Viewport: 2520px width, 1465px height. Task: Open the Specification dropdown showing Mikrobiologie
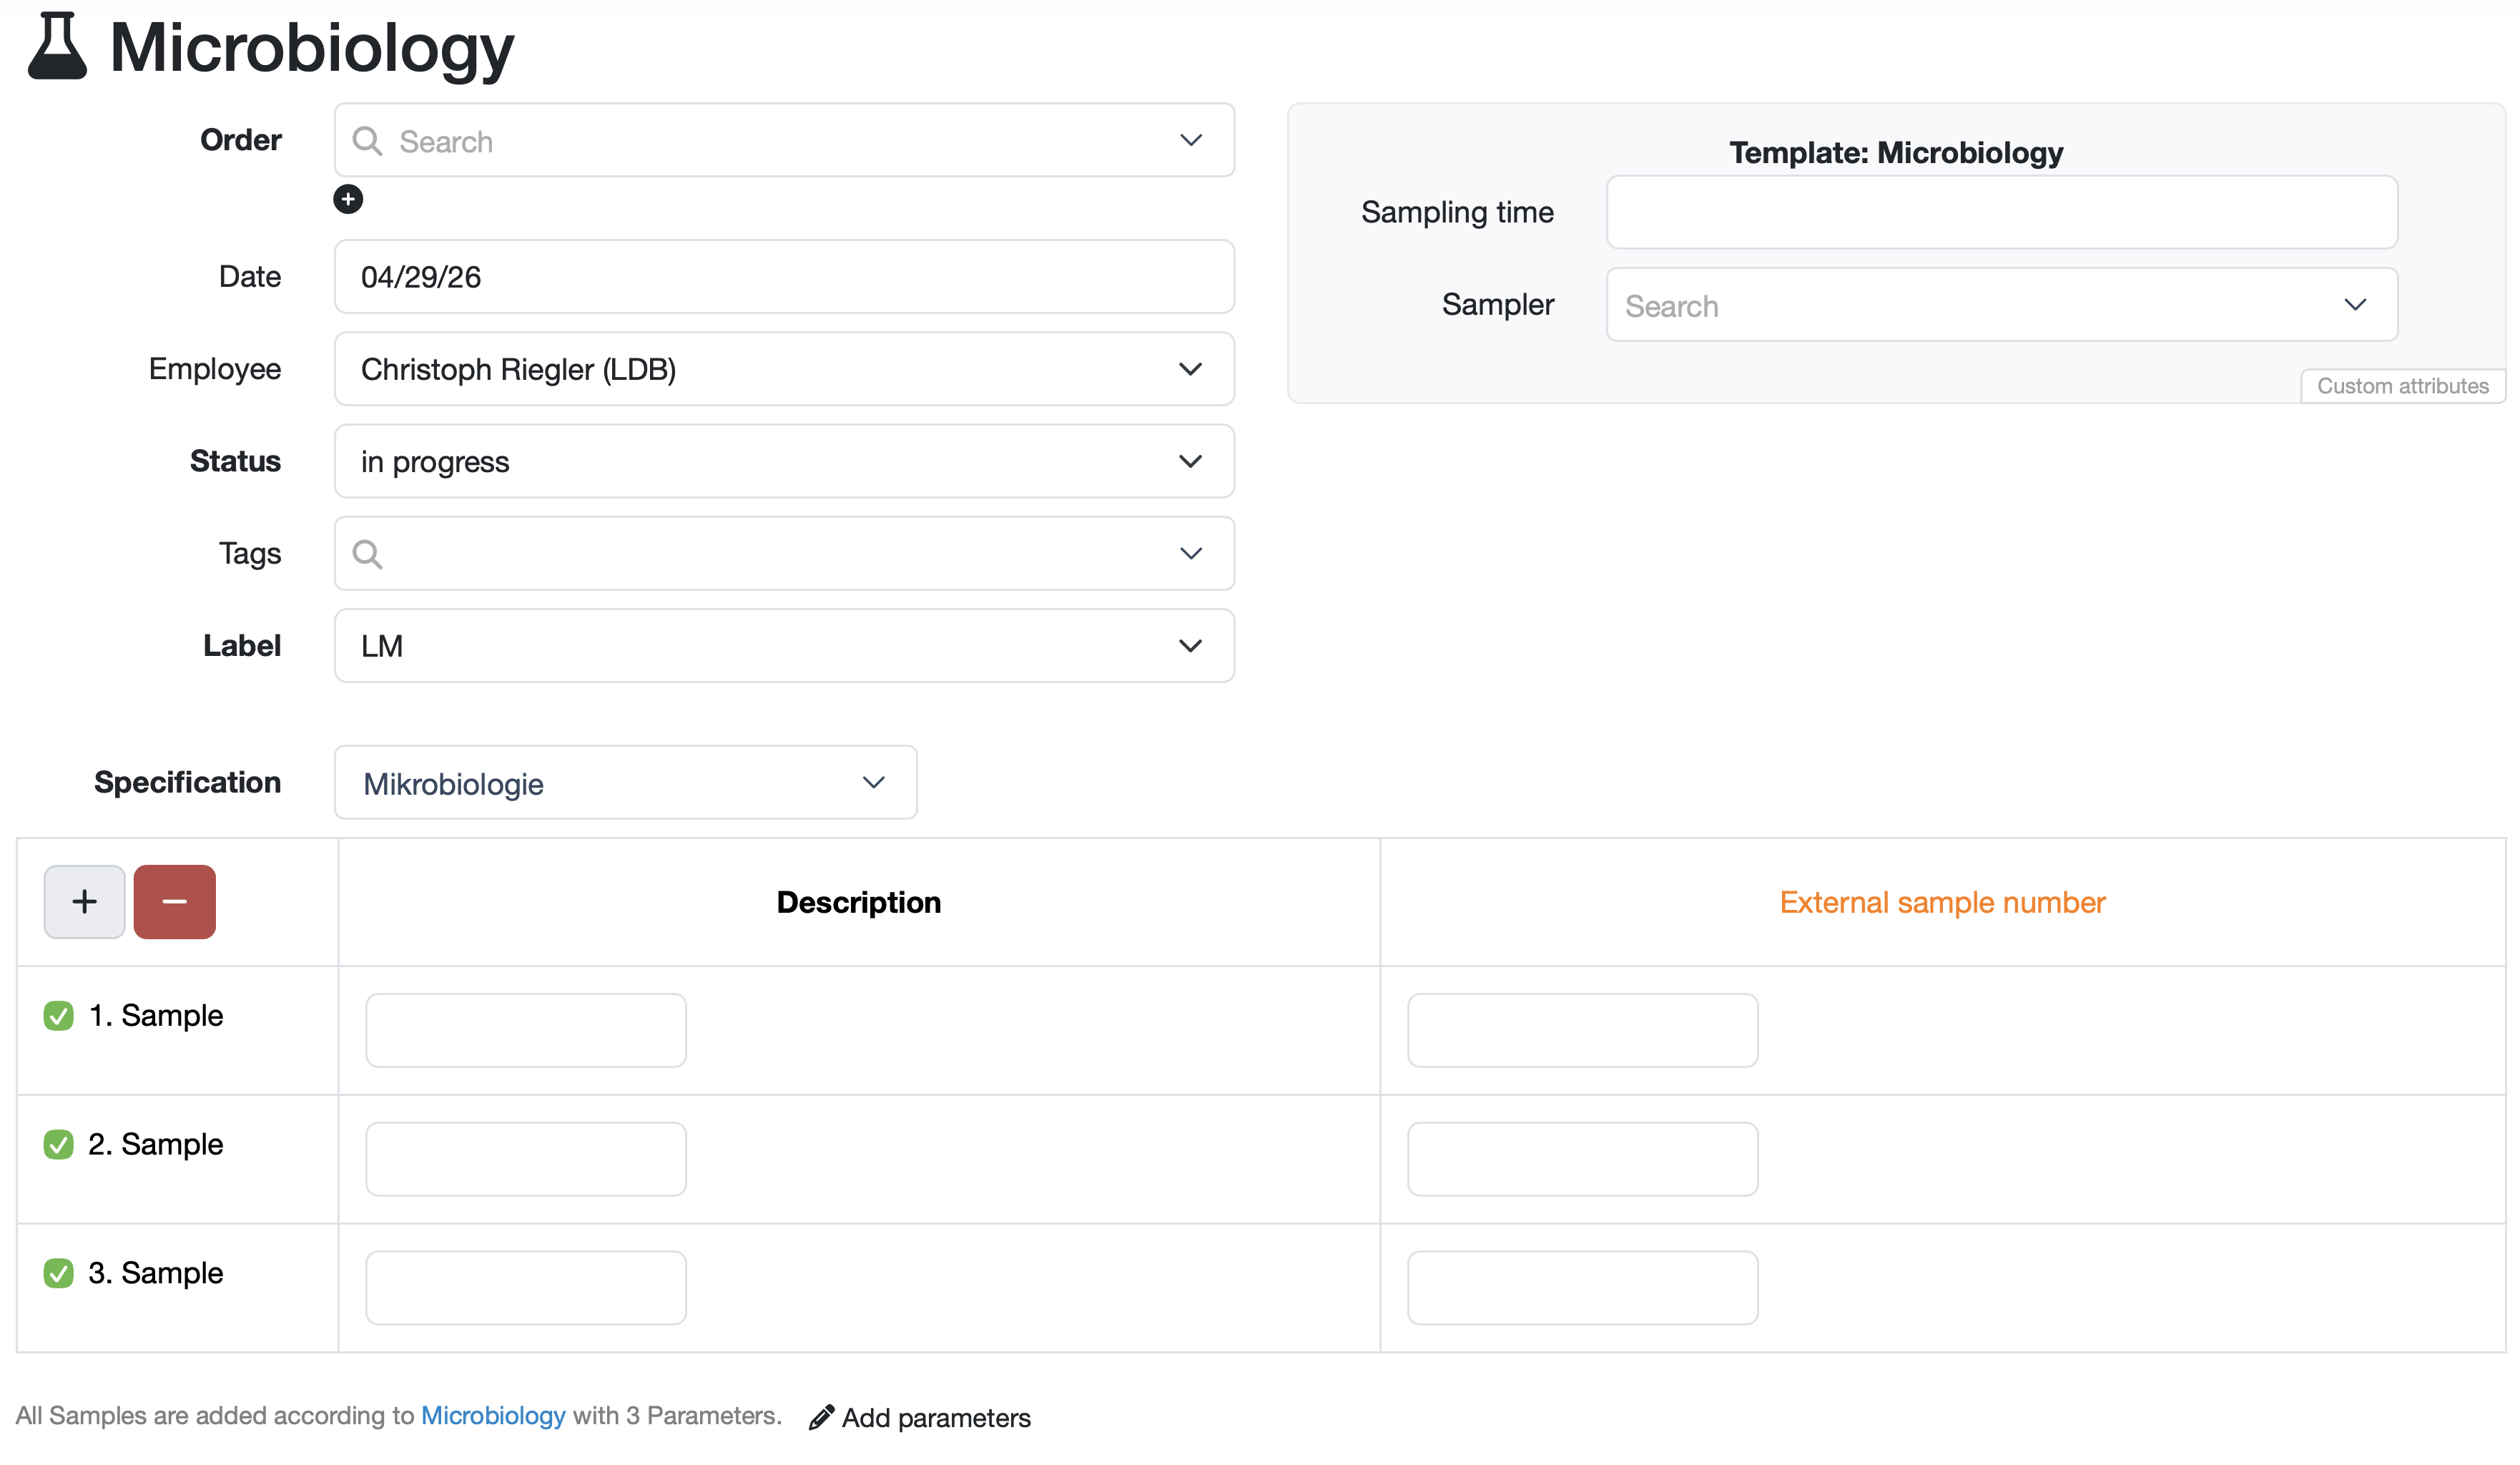(x=625, y=783)
